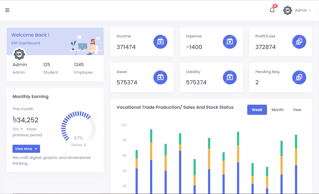Click the Expense card archive icon
Screen dimensions: 319x194
[x=230, y=42]
